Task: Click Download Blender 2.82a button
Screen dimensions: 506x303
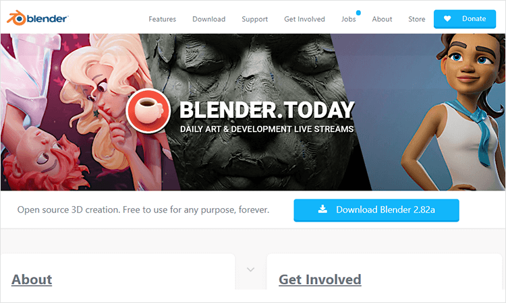Action: click(x=376, y=210)
